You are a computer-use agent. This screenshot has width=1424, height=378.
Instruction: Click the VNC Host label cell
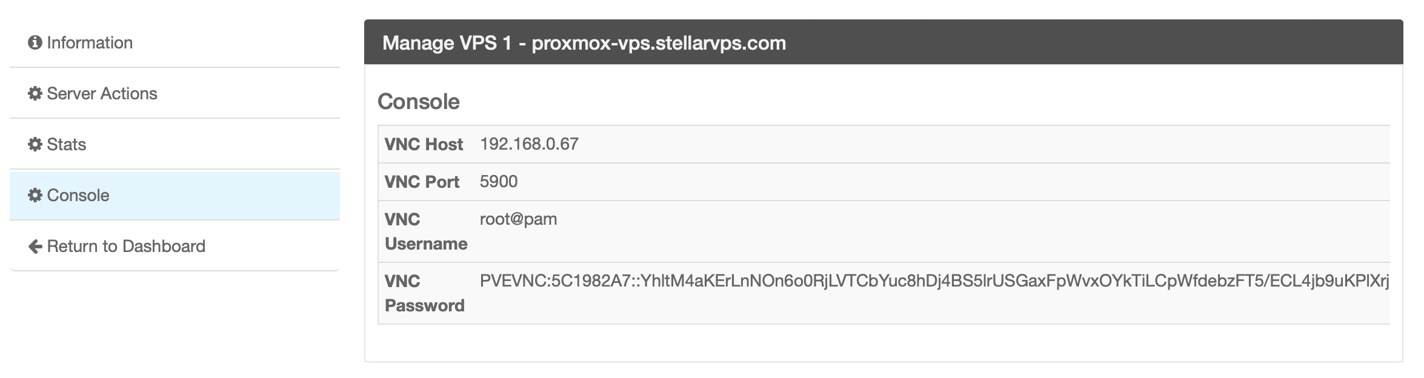(424, 144)
